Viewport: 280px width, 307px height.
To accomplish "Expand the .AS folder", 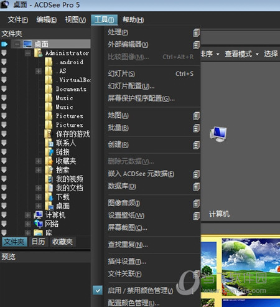I will tap(39, 71).
